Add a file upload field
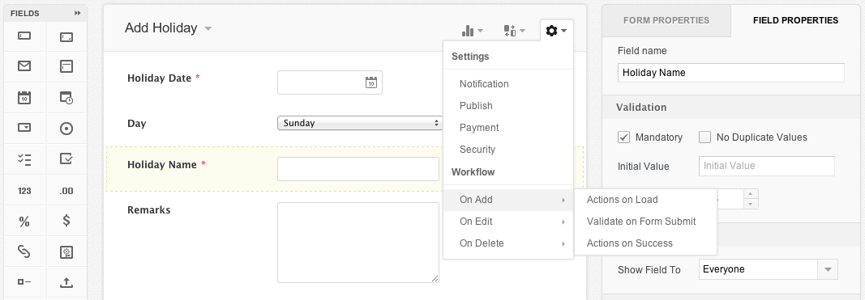This screenshot has height=300, width=865. tap(66, 283)
